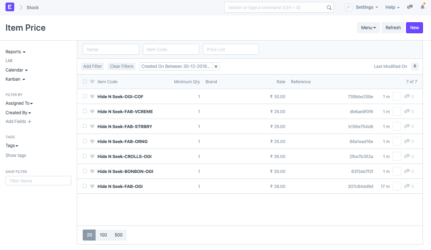Open the Help menu

point(392,7)
